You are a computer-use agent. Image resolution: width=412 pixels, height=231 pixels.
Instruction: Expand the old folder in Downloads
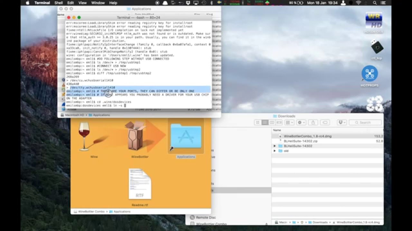pos(275,151)
